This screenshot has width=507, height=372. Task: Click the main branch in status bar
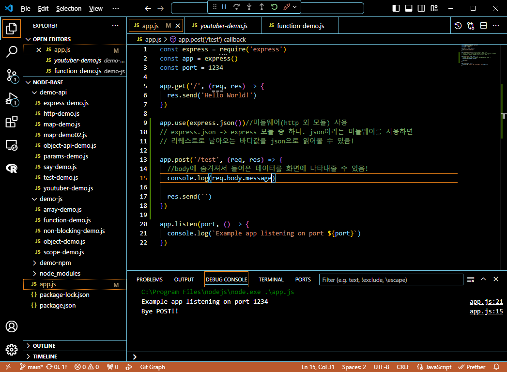click(31, 367)
